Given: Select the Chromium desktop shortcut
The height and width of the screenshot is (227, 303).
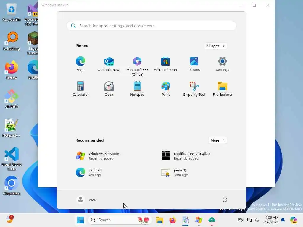Looking at the screenshot, I should 12,186.
